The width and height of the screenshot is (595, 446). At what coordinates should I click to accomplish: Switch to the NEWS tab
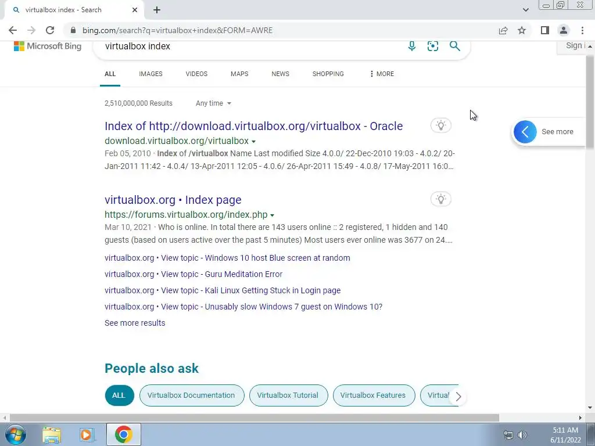tap(281, 74)
